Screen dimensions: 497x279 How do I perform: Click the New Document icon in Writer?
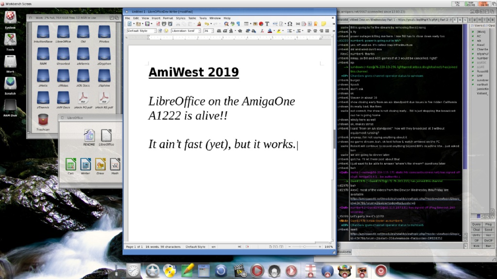click(130, 24)
